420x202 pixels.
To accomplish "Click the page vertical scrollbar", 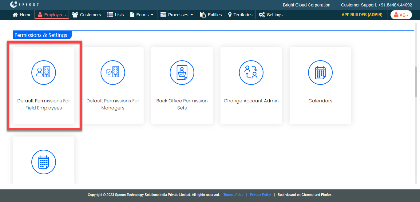I will [416, 81].
